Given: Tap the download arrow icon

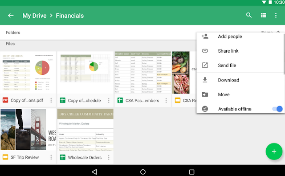Looking at the screenshot, I should click(x=205, y=80).
